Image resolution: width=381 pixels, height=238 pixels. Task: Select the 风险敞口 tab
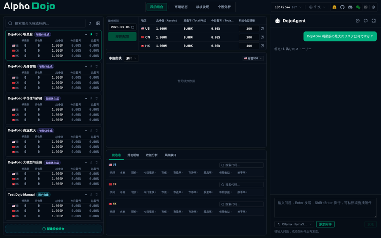pos(170,155)
